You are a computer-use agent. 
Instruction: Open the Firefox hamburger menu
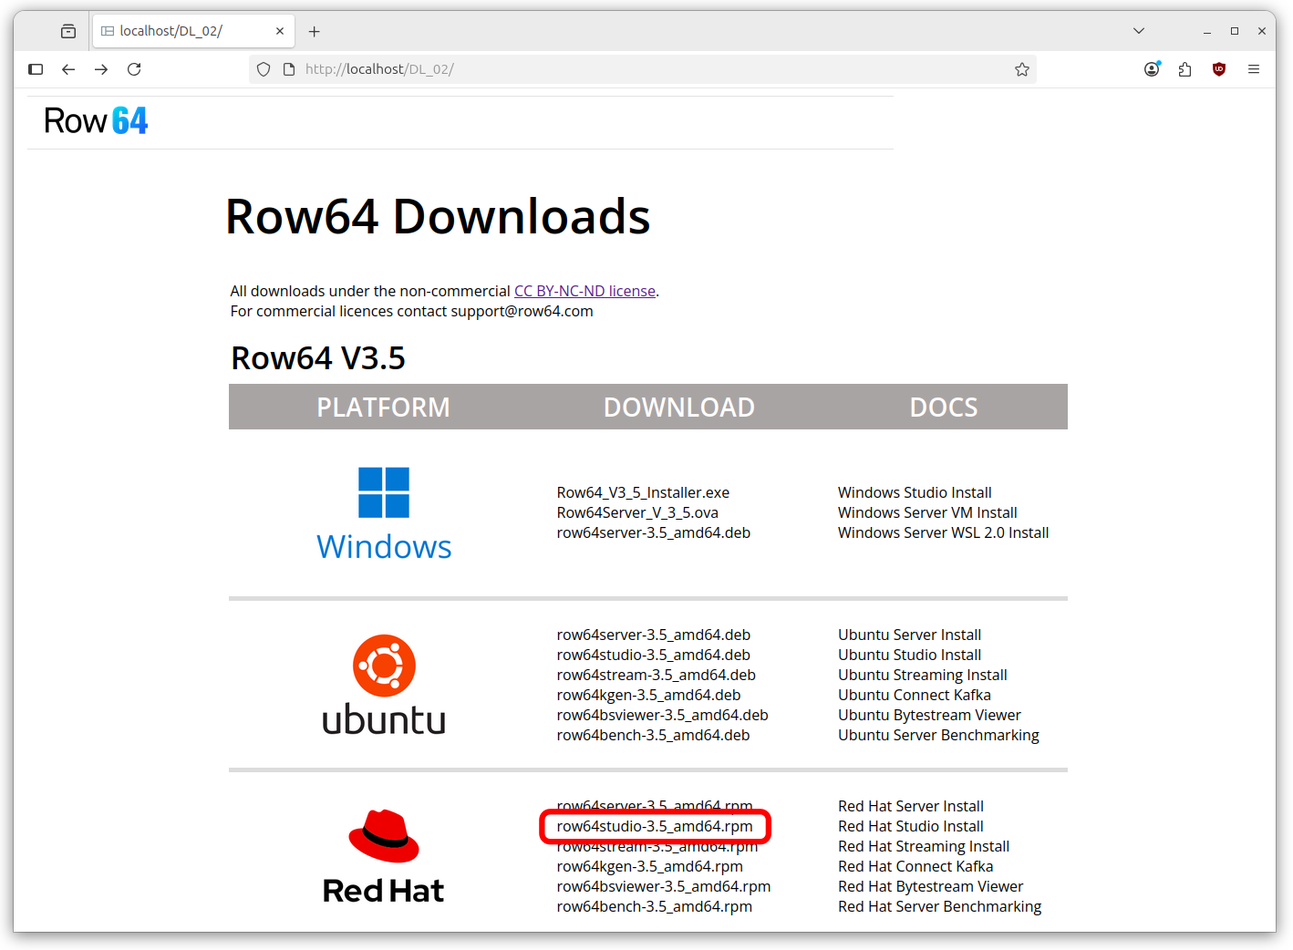(1254, 69)
